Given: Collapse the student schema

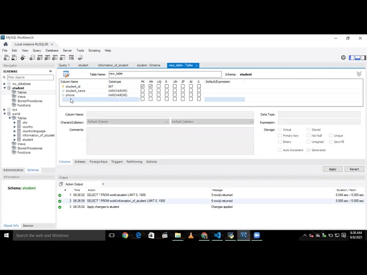Looking at the screenshot, I should pyautogui.click(x=5, y=88).
